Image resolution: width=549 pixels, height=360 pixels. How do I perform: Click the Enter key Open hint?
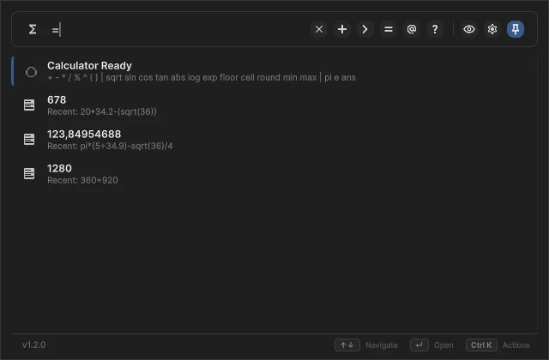(x=419, y=345)
